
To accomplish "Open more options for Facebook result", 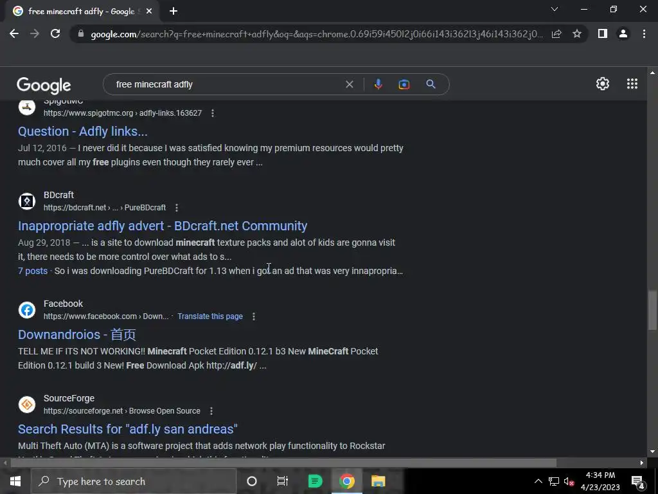I will tap(253, 316).
